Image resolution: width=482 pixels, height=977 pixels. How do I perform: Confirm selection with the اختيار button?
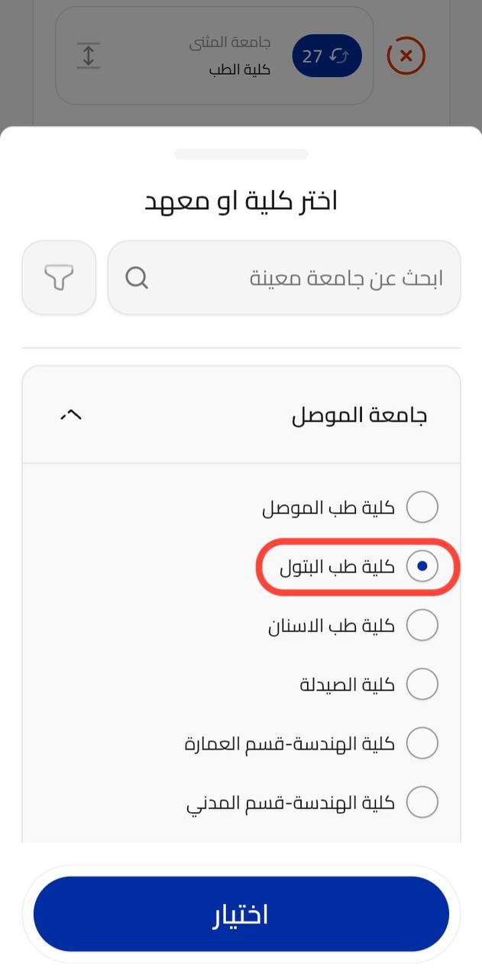[x=241, y=914]
